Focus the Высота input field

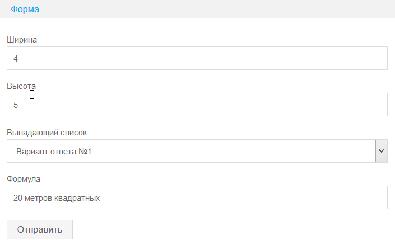[x=197, y=105]
